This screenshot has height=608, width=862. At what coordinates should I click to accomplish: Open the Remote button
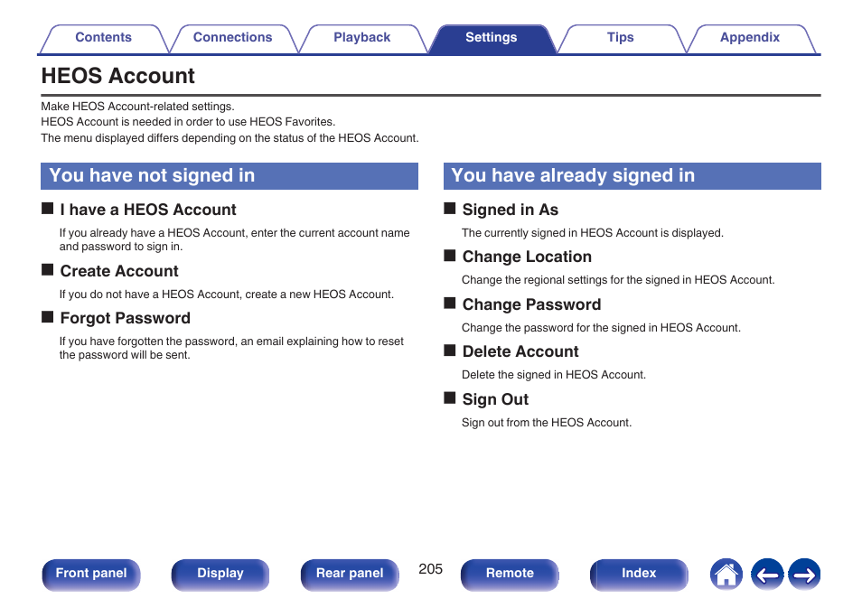(x=510, y=575)
